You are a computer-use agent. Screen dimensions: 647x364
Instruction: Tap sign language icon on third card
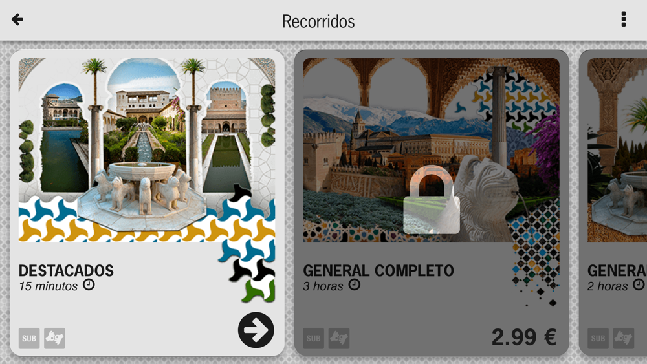click(624, 338)
